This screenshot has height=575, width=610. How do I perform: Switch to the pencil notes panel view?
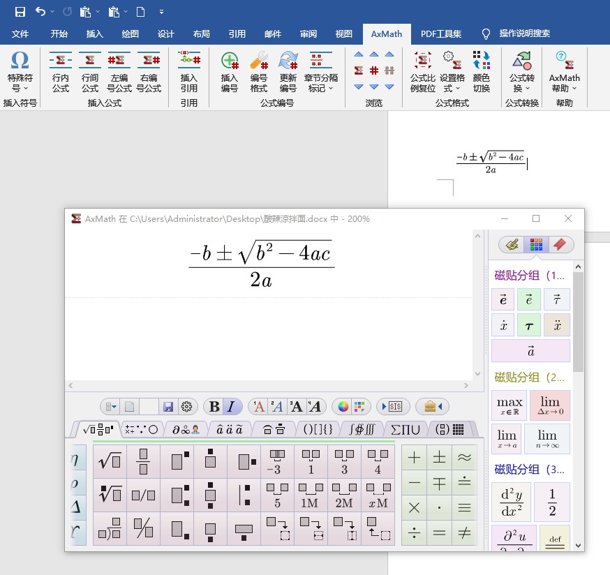[512, 245]
